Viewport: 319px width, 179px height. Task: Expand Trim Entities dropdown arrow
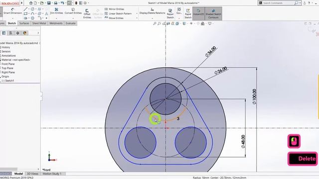56,18
